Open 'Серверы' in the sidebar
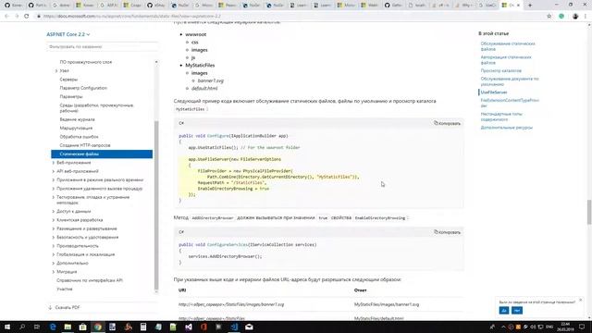Image resolution: width=592 pixels, height=333 pixels. 68,80
